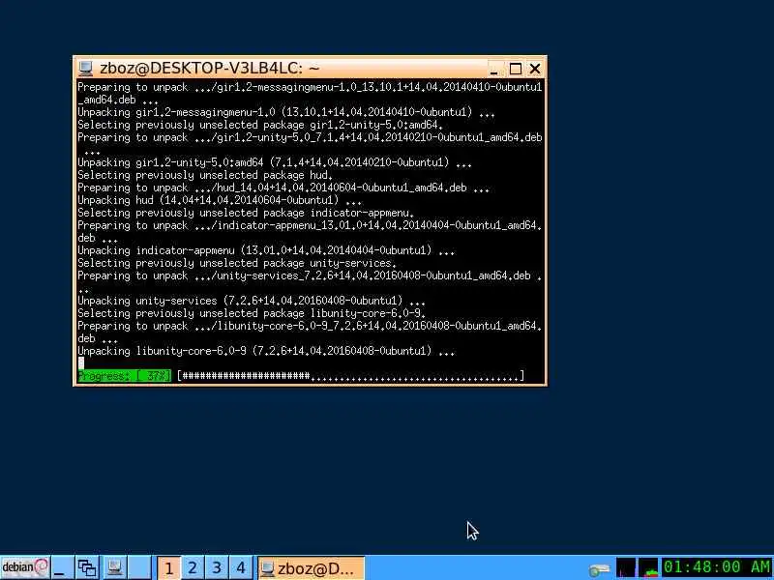This screenshot has height=580, width=774.
Task: Open the CPU load tray graph
Action: coord(648,567)
